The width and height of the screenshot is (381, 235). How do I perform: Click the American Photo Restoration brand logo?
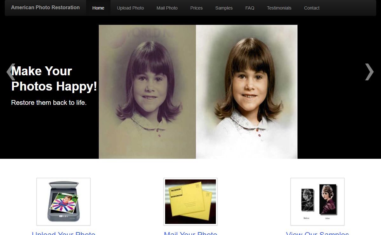45,8
